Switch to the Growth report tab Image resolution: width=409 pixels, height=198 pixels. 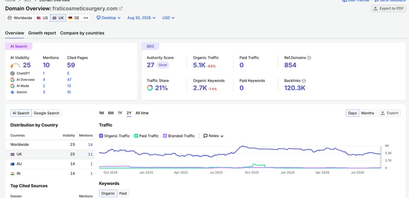(x=42, y=33)
